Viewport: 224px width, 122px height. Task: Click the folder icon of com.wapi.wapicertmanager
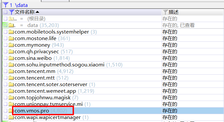(x=11, y=117)
